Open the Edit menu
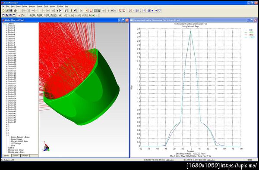This screenshot has width=259, height=170. point(8,6)
